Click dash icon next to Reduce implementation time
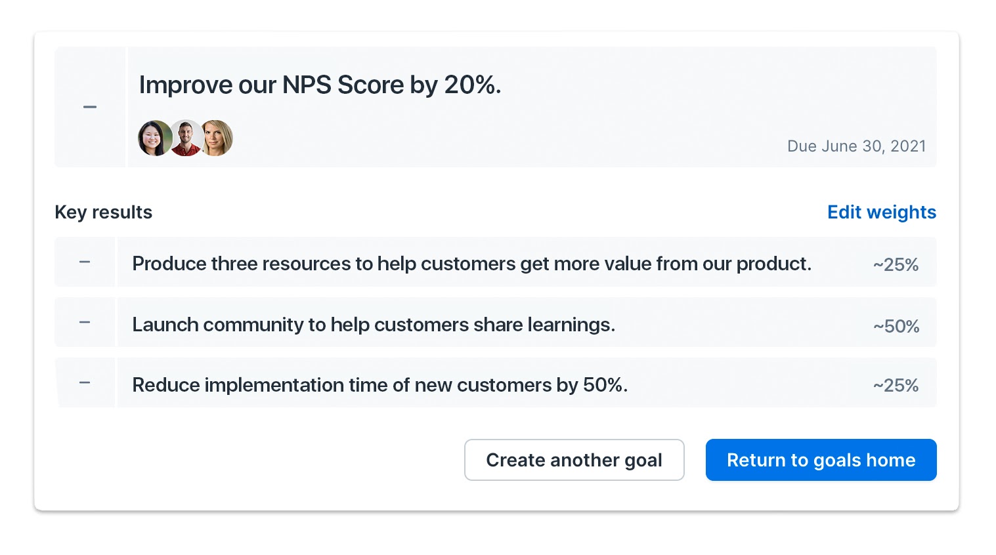 pyautogui.click(x=85, y=382)
